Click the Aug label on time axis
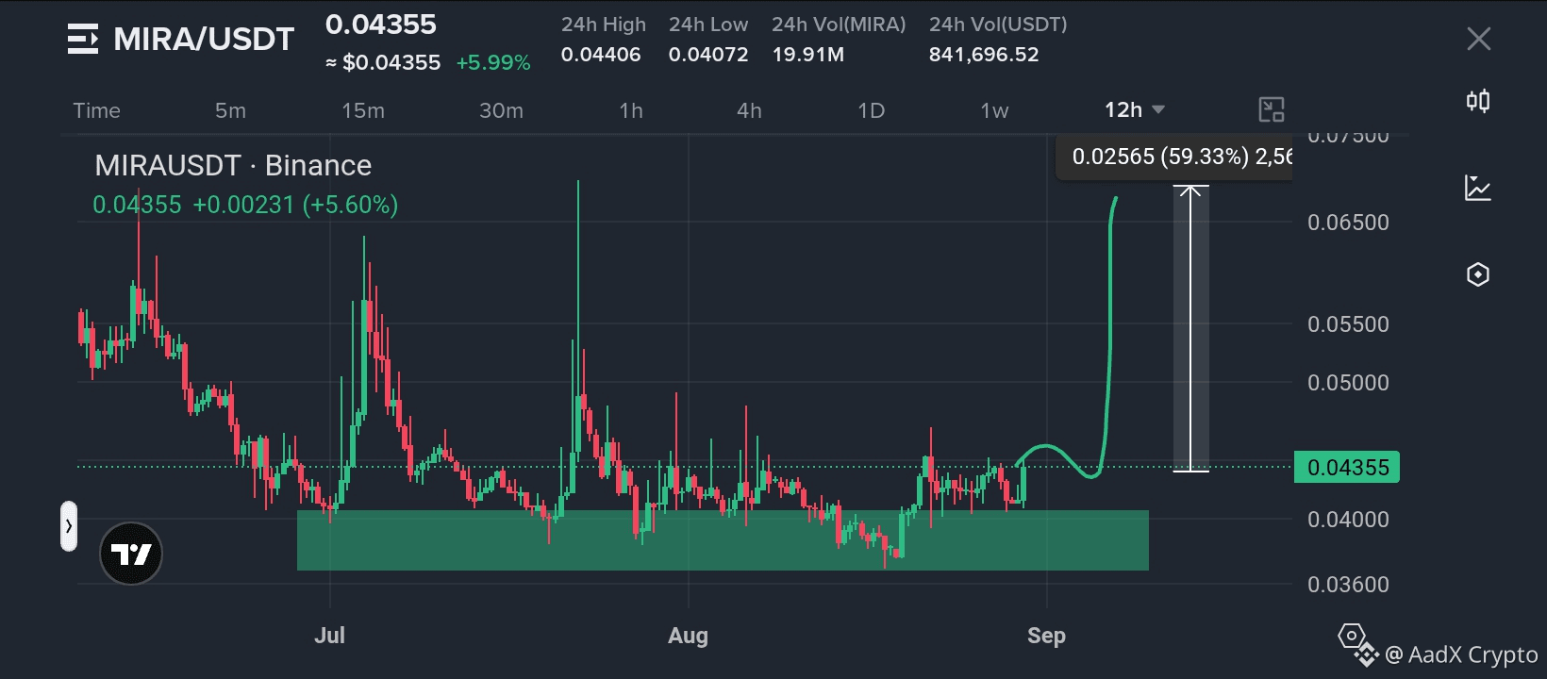 pyautogui.click(x=688, y=636)
